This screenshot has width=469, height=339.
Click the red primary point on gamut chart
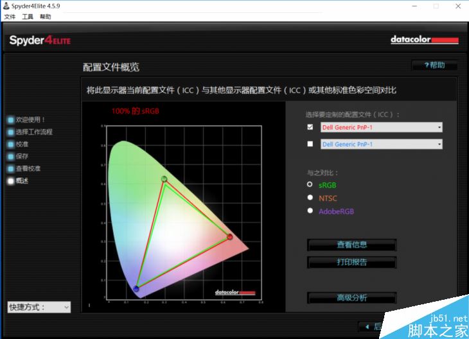230,237
